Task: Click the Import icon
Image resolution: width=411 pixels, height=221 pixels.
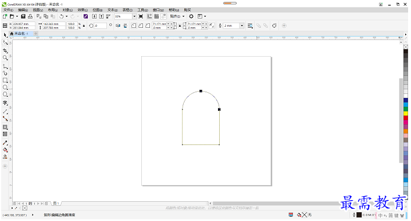Action: (x=94, y=16)
